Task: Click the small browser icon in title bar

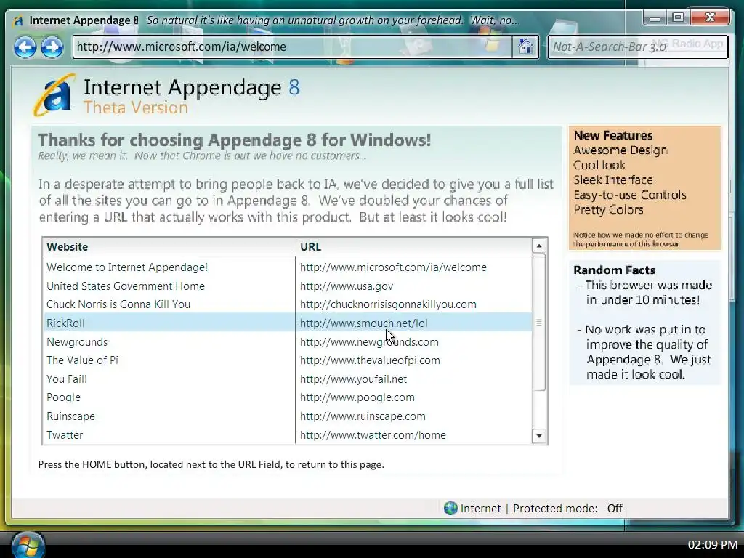Action: (x=19, y=21)
